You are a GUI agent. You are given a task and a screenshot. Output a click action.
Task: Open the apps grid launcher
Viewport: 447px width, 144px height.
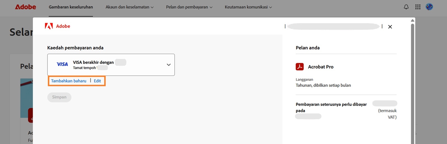click(418, 7)
